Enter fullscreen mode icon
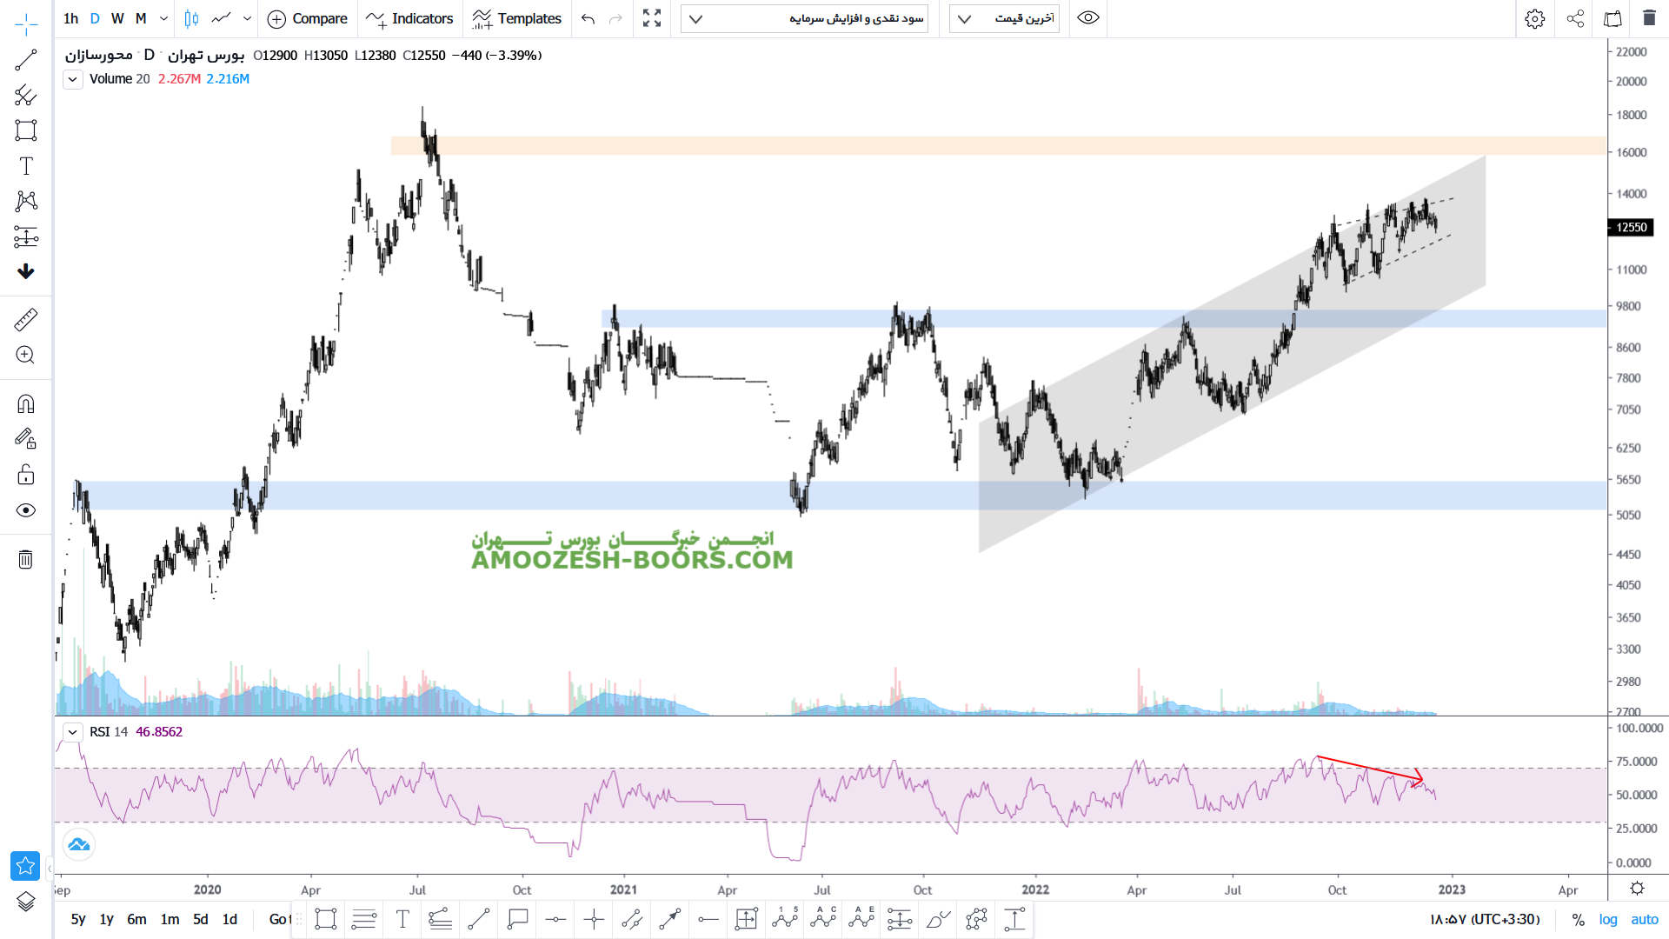 tap(652, 18)
